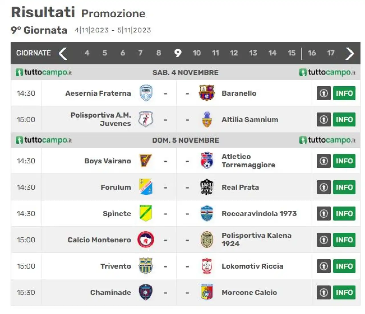Screen dimensions: 365x314
Task: Click the gray arrow icon for Chaminade match
Action: 324,292
